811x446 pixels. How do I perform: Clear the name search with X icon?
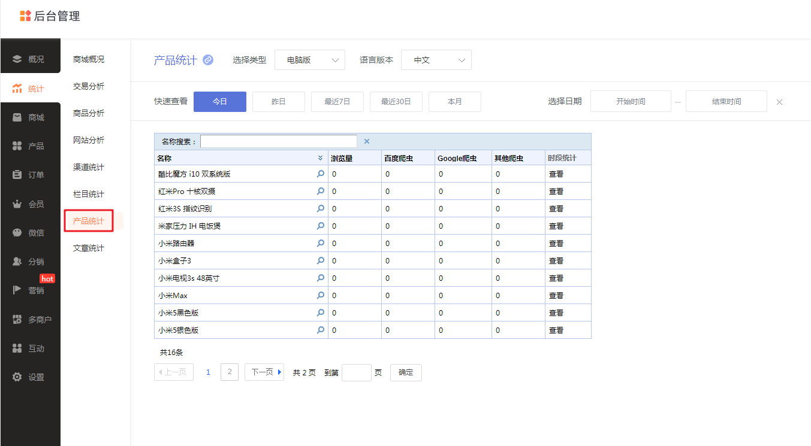tap(367, 141)
